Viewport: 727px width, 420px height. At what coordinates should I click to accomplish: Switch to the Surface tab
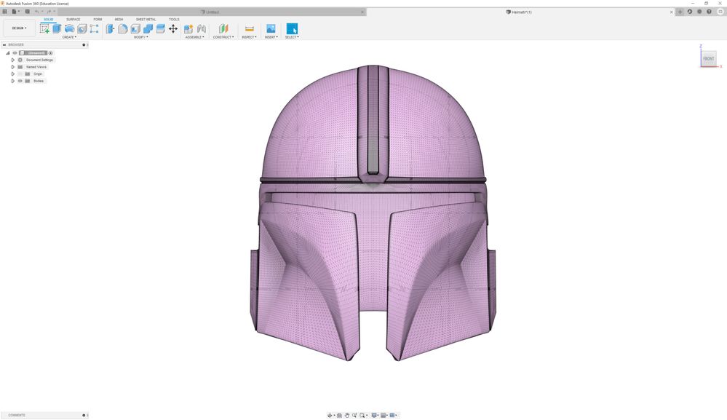tap(74, 20)
